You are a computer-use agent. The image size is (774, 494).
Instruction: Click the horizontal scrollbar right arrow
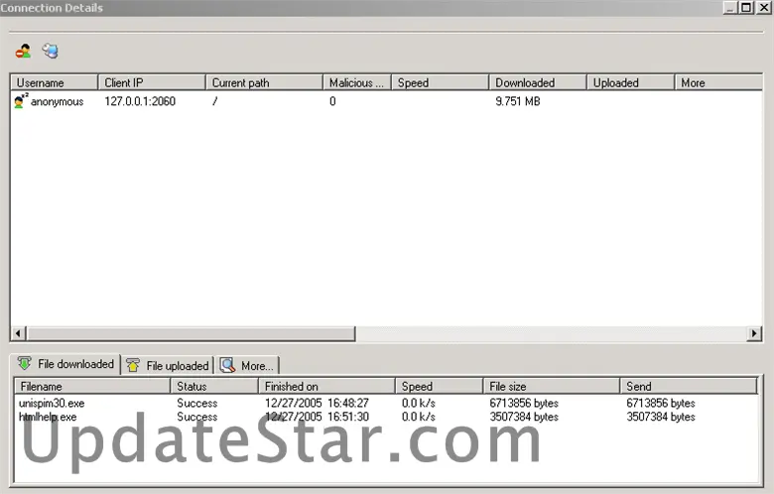point(754,333)
